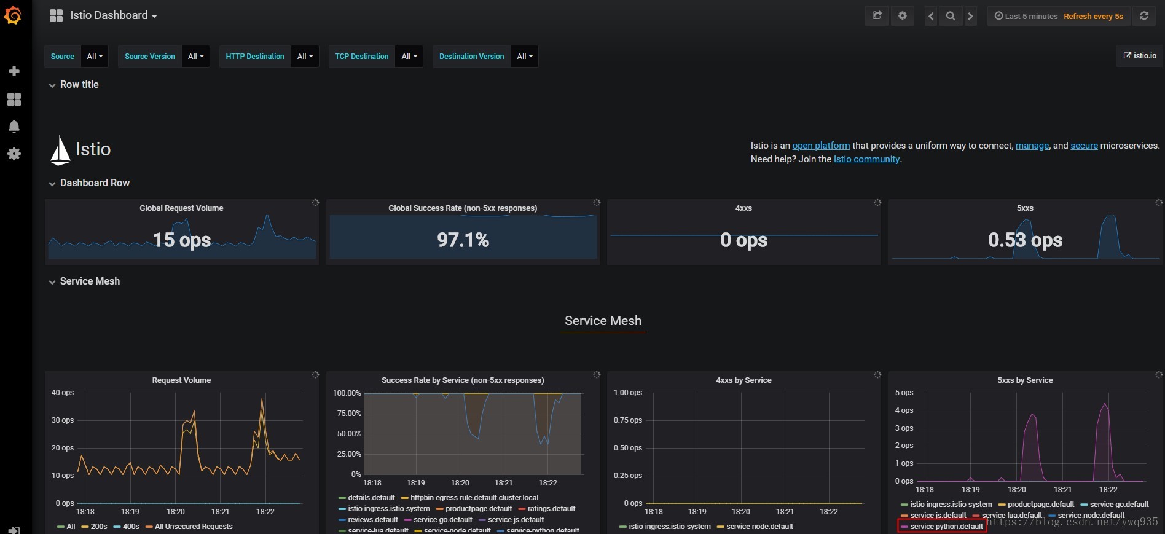Click the Share dashboard icon
The height and width of the screenshot is (534, 1165).
pos(877,16)
